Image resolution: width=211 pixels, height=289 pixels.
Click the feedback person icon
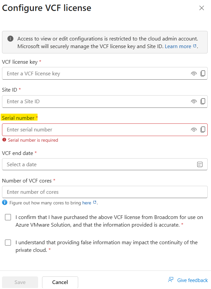171,280
